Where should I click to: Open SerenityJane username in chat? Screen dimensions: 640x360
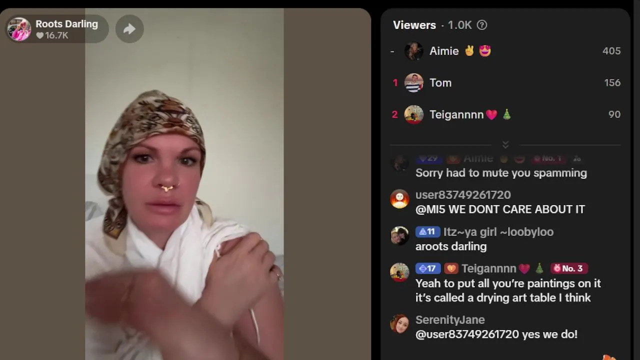coord(450,320)
